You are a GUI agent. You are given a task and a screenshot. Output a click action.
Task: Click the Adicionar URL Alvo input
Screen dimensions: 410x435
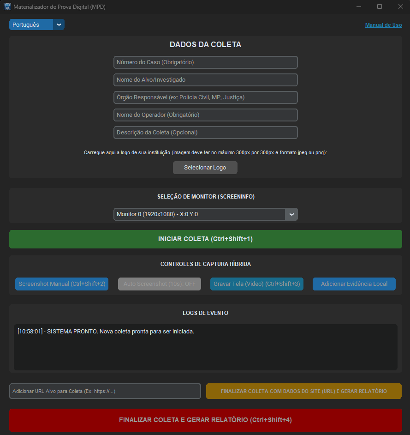(x=105, y=391)
